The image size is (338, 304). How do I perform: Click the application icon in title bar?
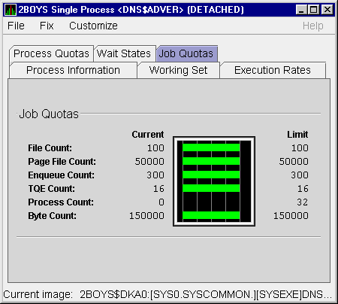click(11, 10)
